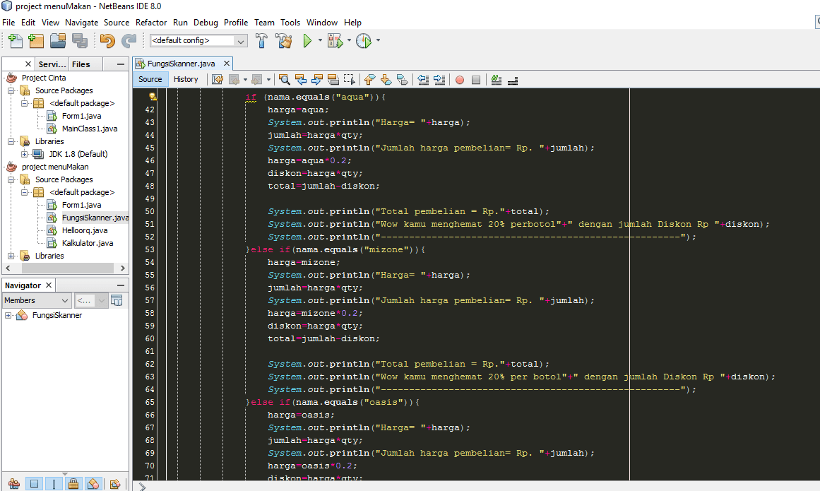Switch to the Services tab
This screenshot has width=820, height=491.
coord(52,64)
